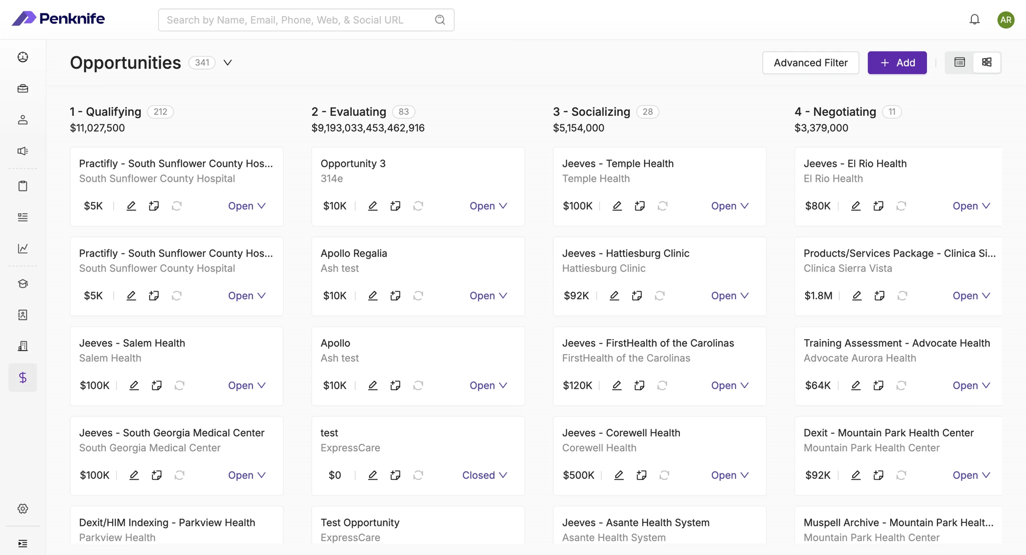This screenshot has height=555, width=1026.
Task: Open status dropdown on Training Assessment card
Action: tap(971, 385)
